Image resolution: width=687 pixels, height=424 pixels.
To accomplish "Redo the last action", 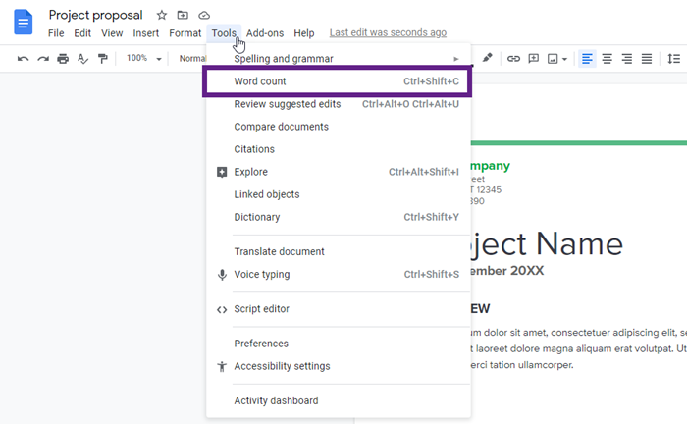I will [43, 59].
